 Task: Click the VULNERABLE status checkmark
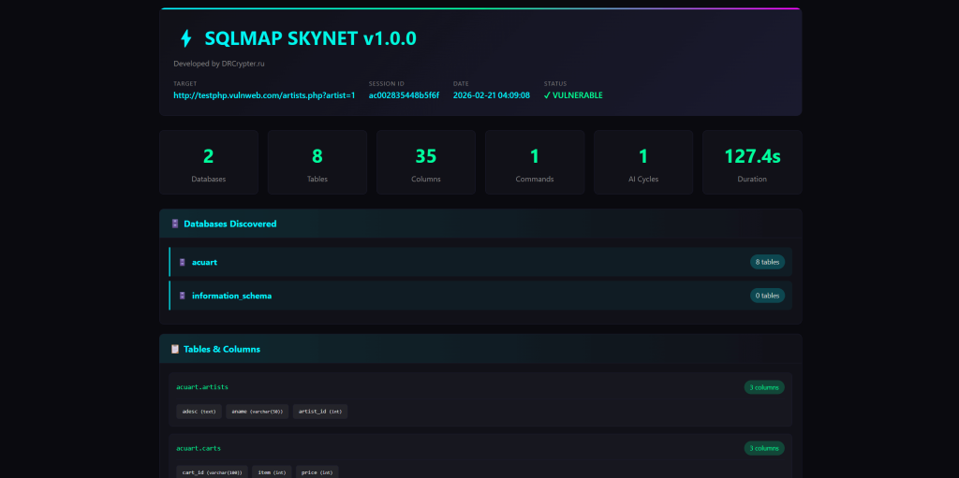(547, 95)
